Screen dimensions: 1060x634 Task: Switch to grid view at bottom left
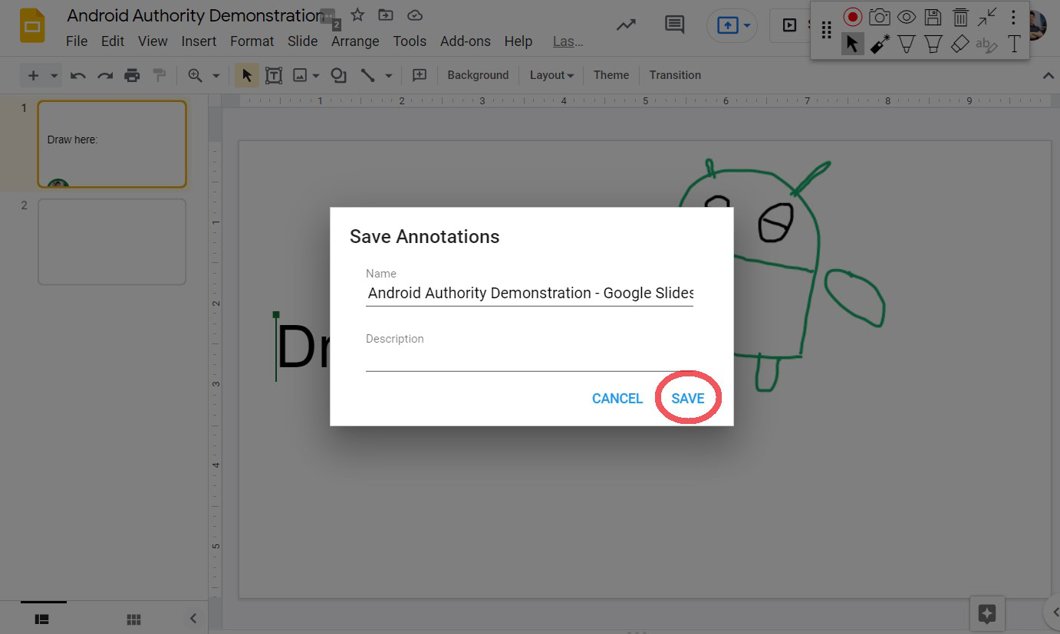(133, 619)
